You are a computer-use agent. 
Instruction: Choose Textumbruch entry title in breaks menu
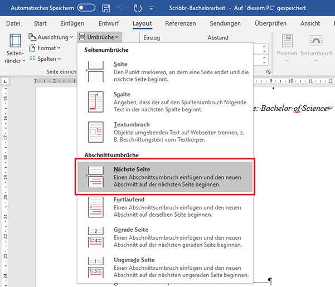click(x=132, y=124)
